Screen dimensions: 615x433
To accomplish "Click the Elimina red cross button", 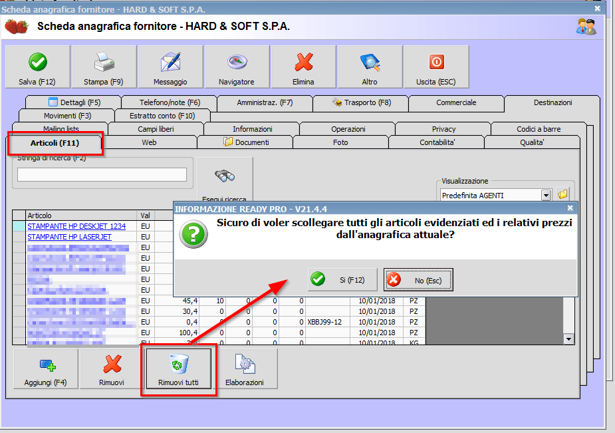I will pos(304,67).
